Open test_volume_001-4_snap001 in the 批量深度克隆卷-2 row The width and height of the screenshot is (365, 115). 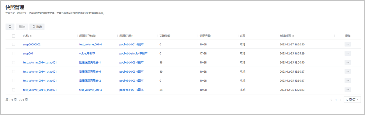[x=40, y=81]
